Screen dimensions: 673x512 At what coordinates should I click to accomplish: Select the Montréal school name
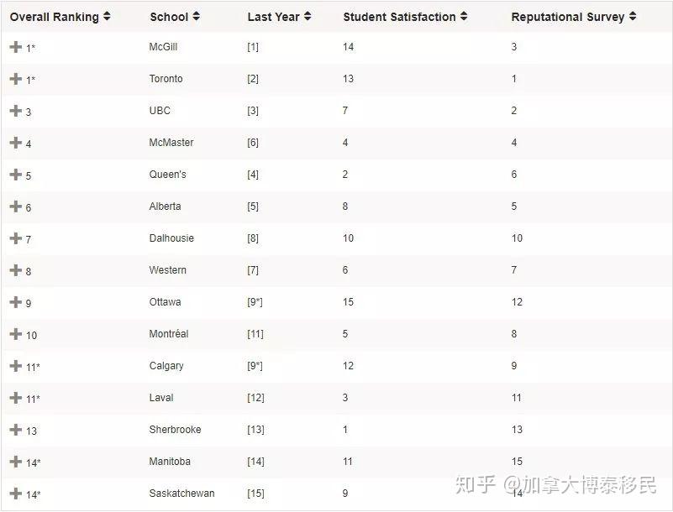pyautogui.click(x=169, y=334)
